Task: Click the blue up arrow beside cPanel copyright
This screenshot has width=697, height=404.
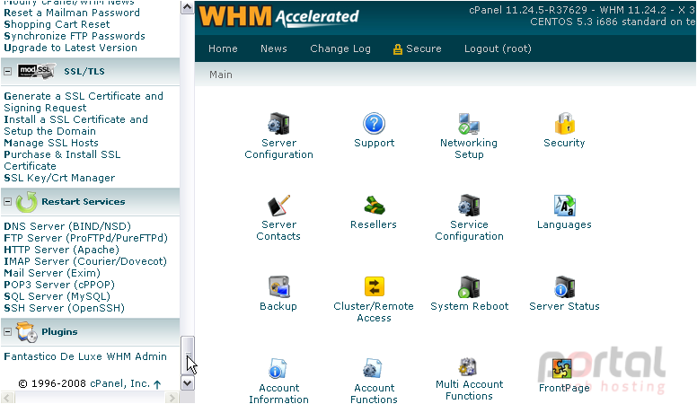Action: pyautogui.click(x=157, y=384)
